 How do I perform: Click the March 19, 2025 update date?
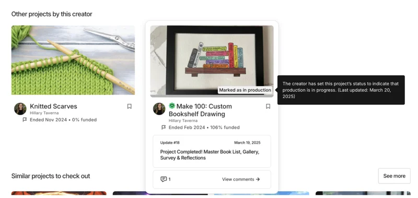tap(247, 143)
